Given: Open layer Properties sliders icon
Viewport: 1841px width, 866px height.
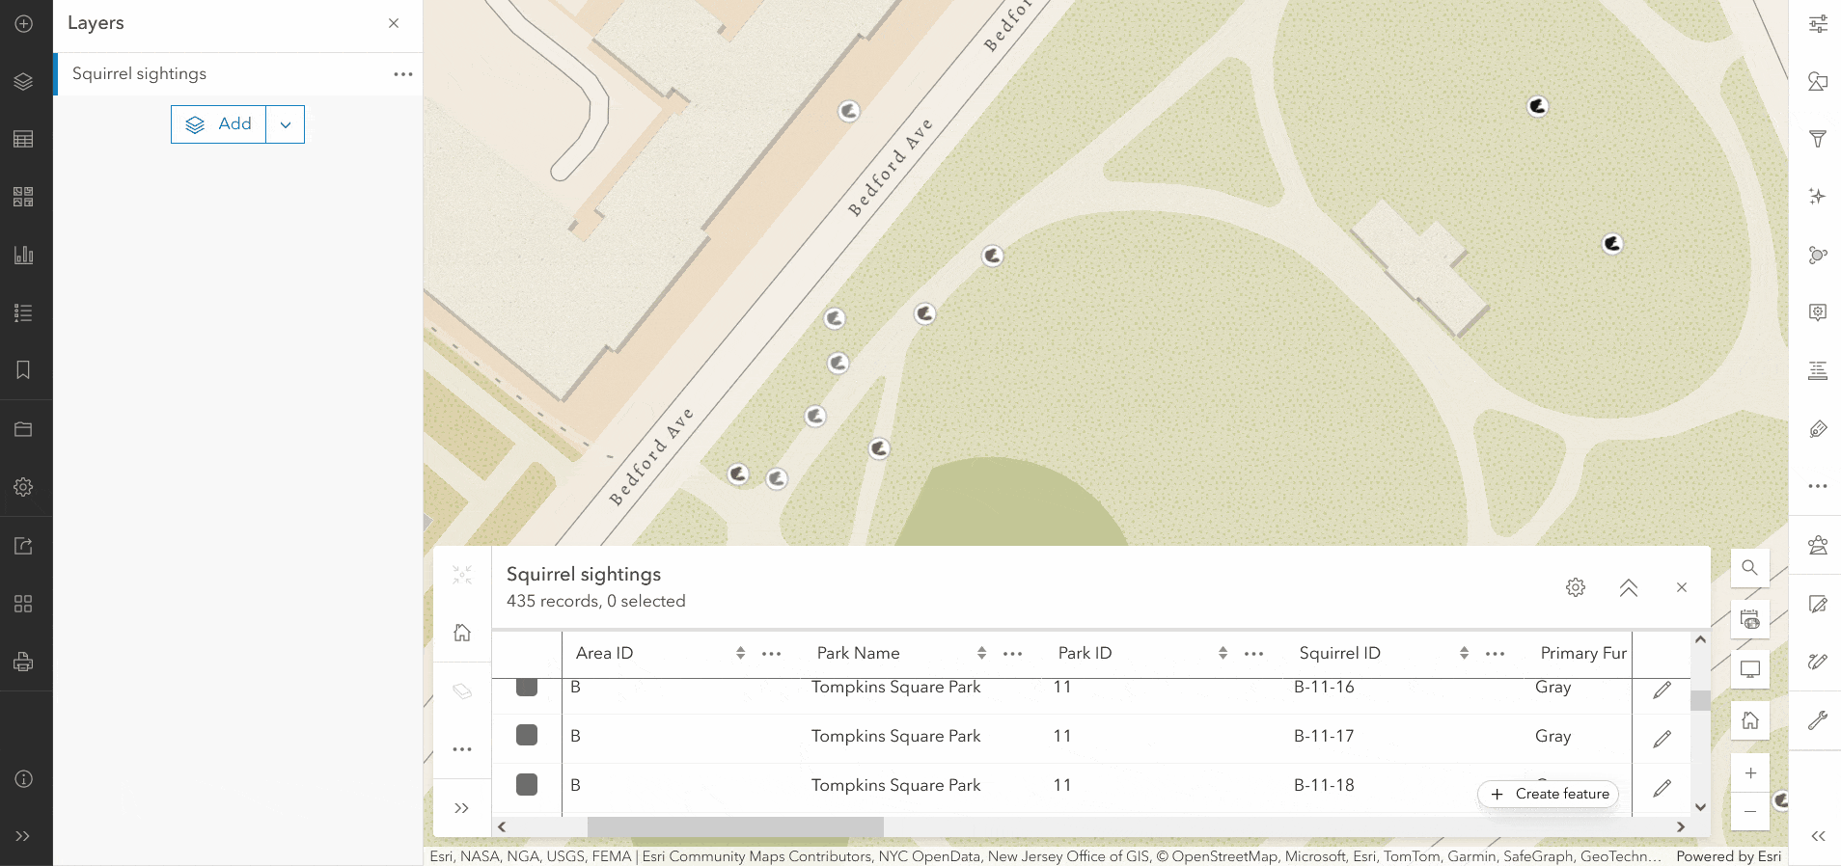Looking at the screenshot, I should [x=1818, y=24].
